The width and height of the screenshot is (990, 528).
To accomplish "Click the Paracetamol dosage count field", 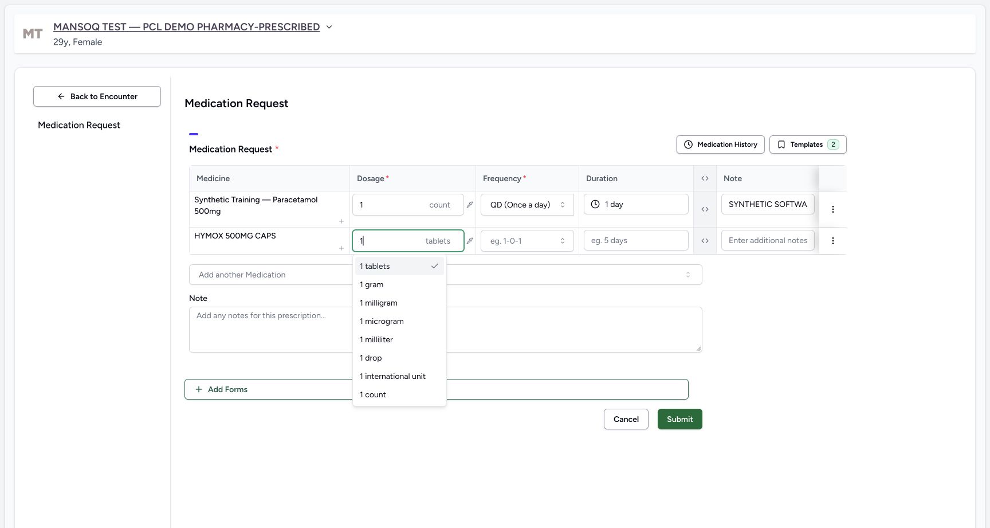I will (408, 205).
